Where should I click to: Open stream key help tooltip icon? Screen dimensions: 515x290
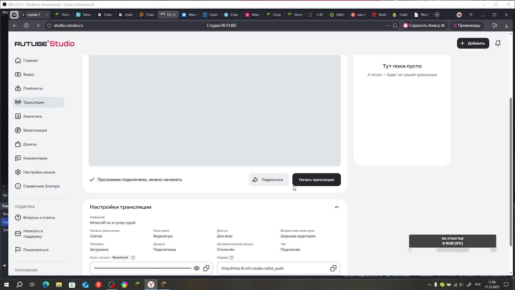133,258
